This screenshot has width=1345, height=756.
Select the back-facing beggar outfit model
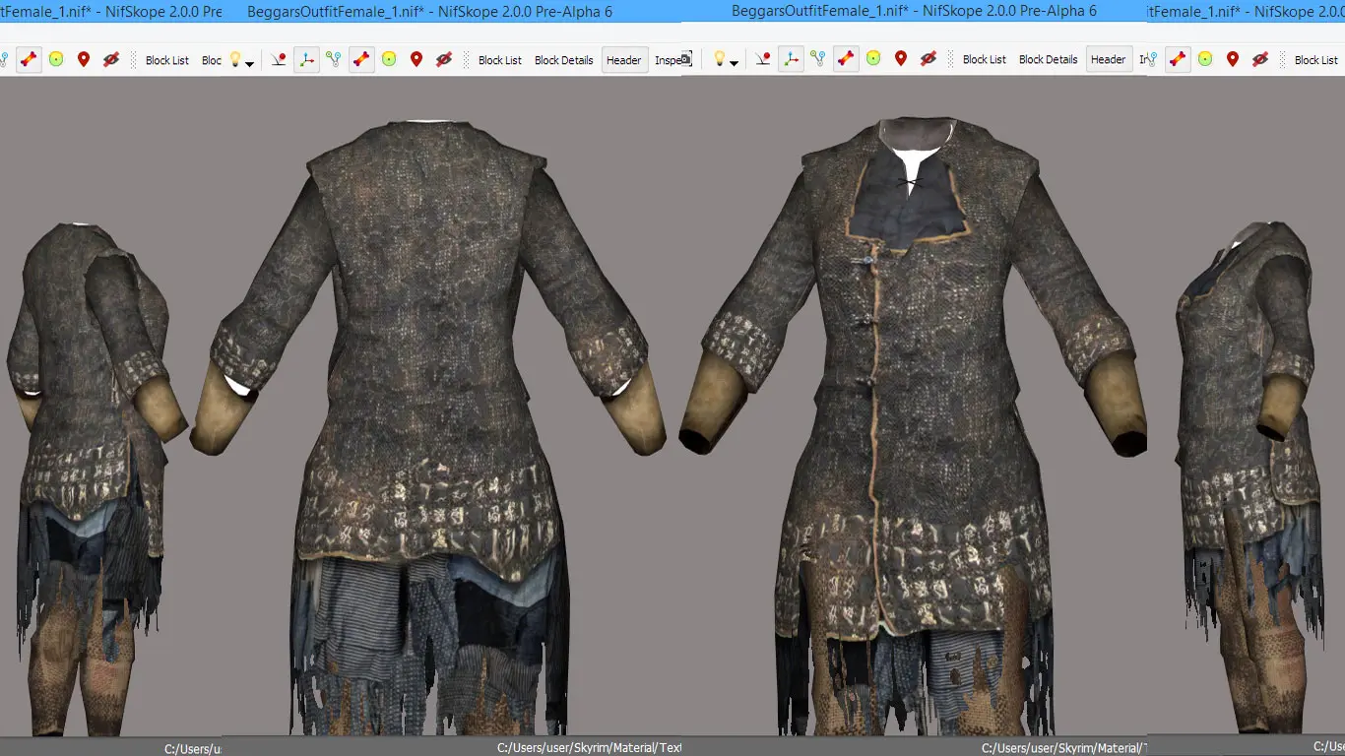pyautogui.click(x=428, y=428)
